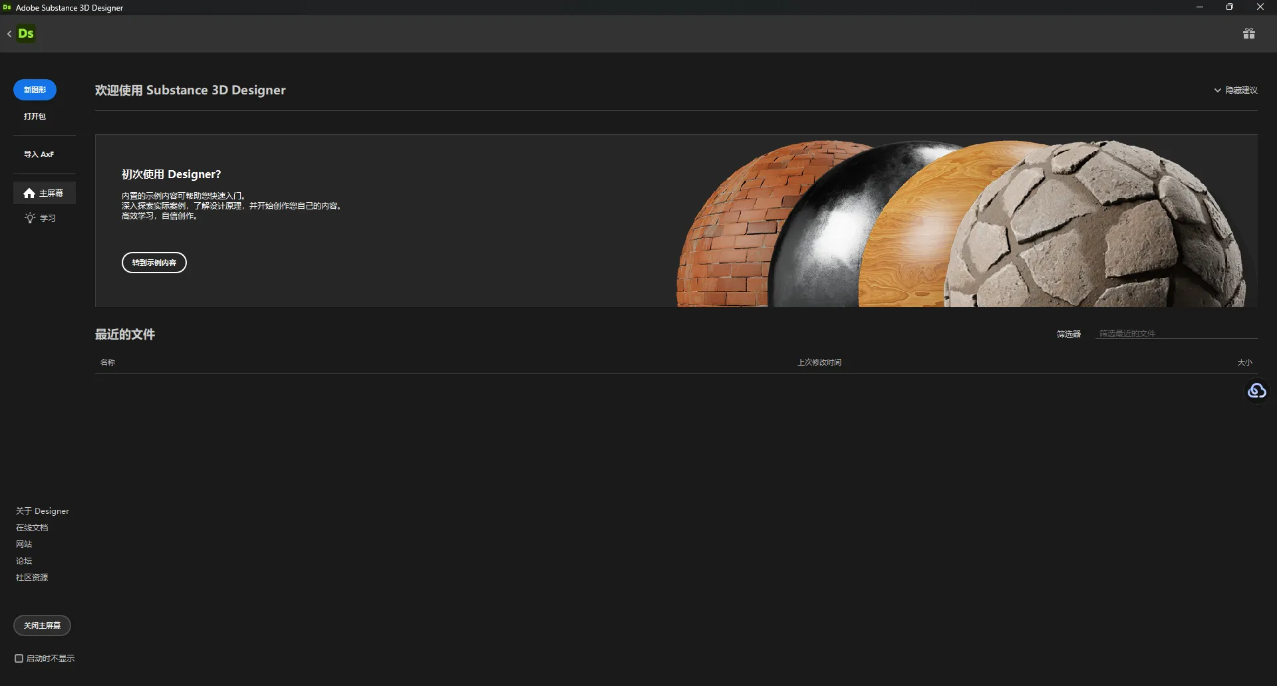Click the material spheres banner image
Image resolution: width=1277 pixels, height=686 pixels.
[x=962, y=223]
